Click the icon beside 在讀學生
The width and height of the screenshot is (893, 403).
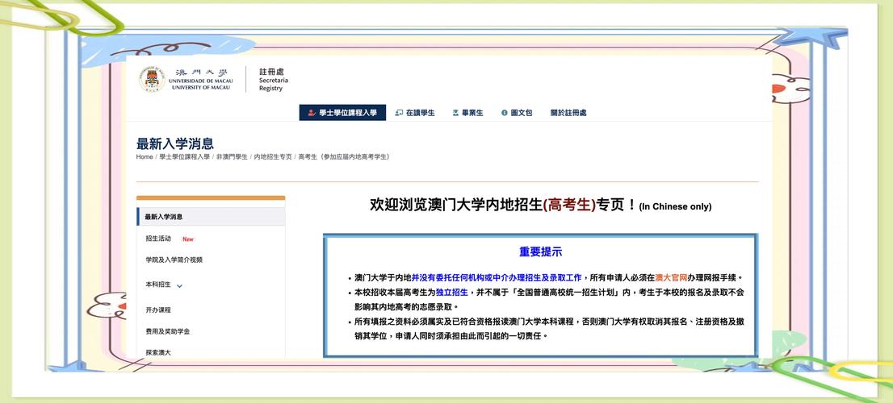point(399,113)
